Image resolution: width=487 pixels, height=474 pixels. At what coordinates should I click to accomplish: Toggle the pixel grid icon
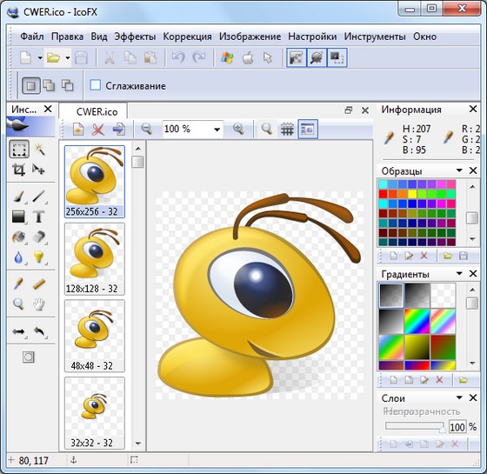(287, 130)
